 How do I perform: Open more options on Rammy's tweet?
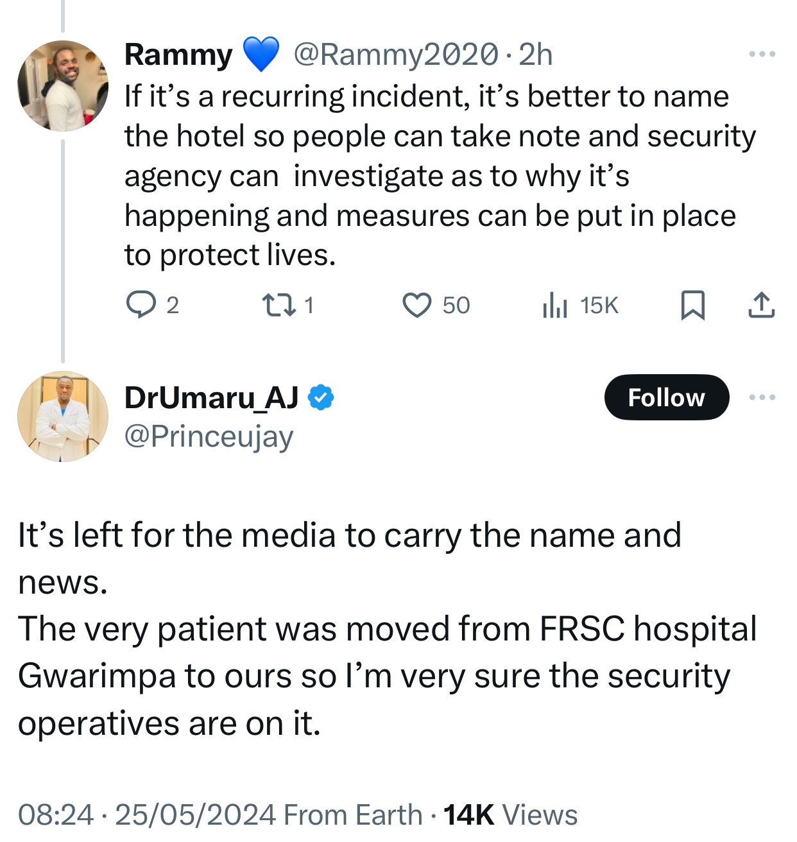(762, 54)
